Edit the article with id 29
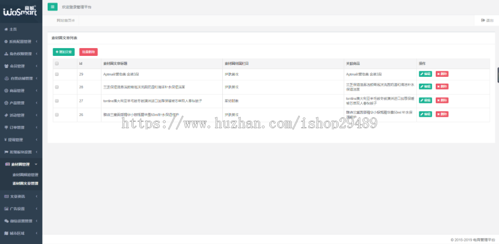 (425, 74)
